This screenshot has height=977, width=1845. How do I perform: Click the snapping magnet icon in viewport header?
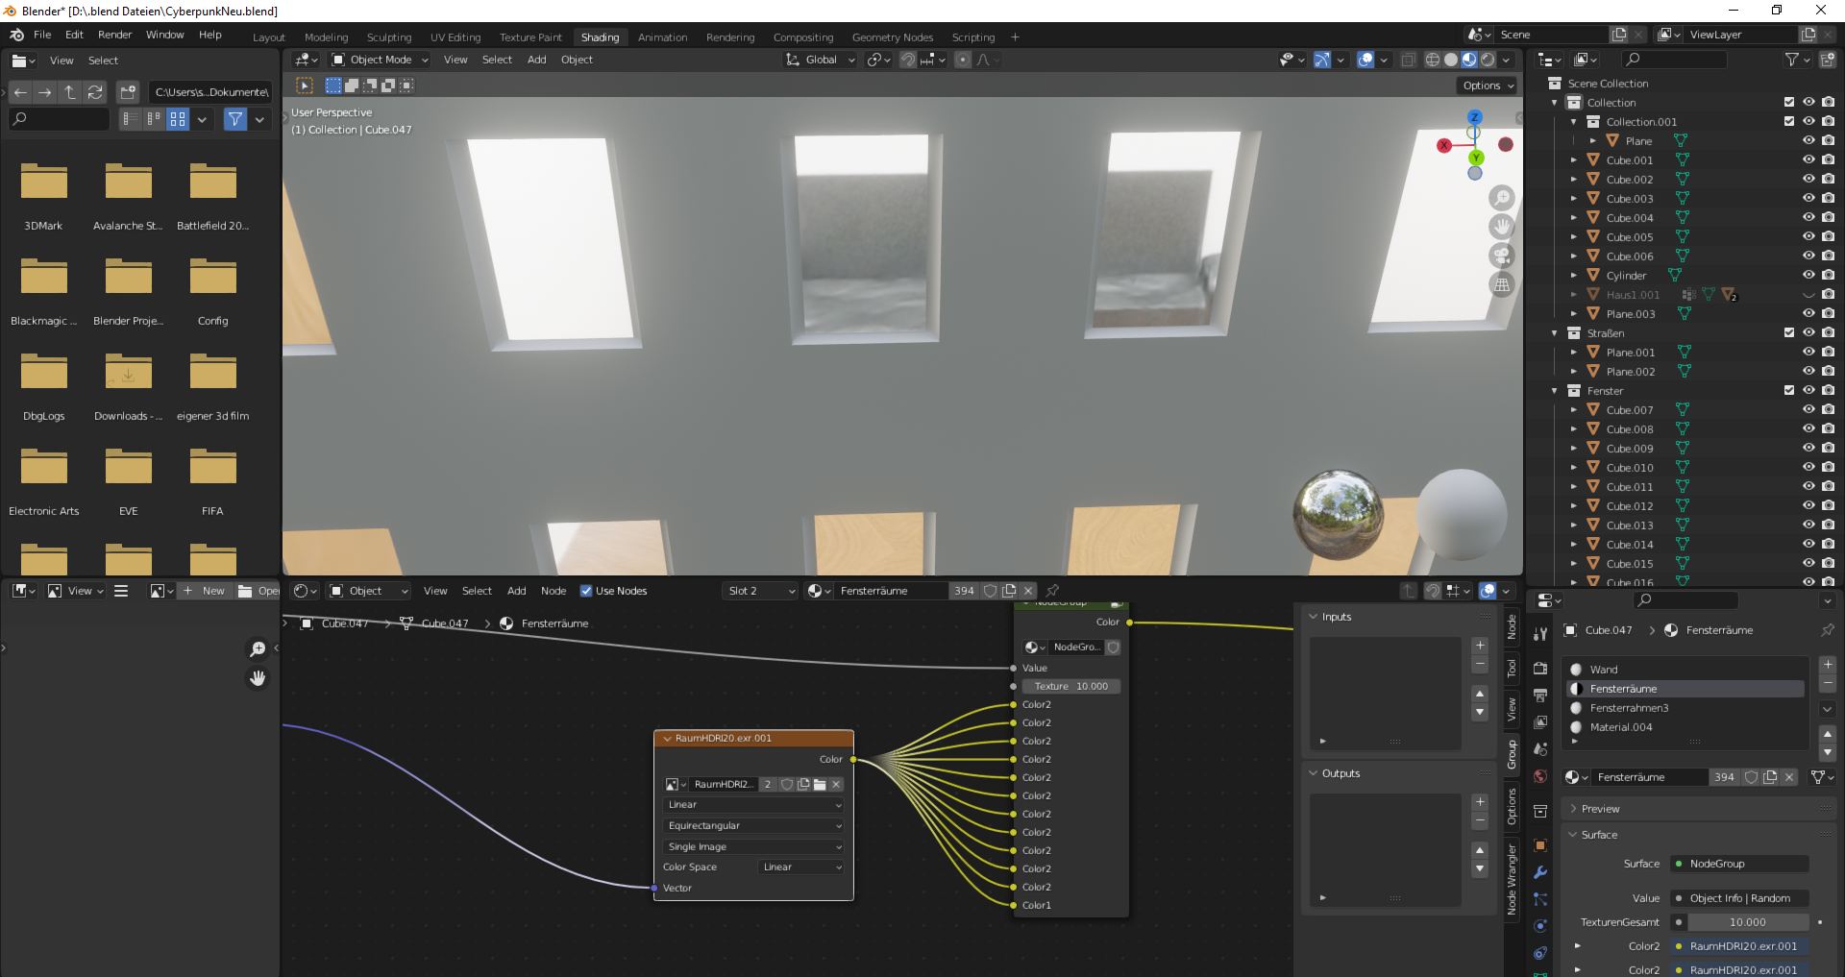coord(908,59)
